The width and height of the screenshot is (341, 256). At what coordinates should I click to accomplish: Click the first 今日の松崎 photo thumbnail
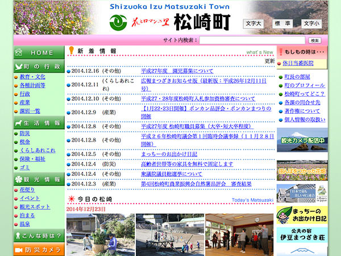pos(99,234)
